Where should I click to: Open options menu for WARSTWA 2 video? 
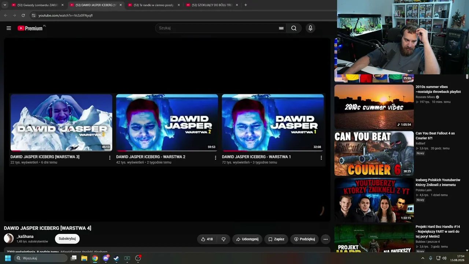[x=215, y=158]
